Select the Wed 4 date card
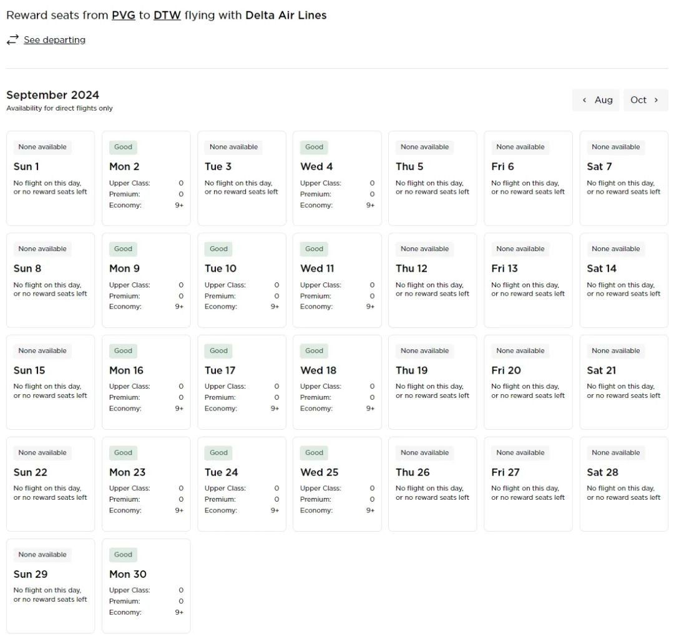Viewport: 674px width, 641px height. coord(337,178)
